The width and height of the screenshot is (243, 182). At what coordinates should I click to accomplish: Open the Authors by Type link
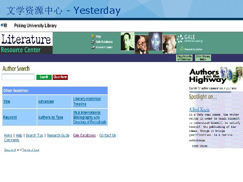click(x=51, y=117)
